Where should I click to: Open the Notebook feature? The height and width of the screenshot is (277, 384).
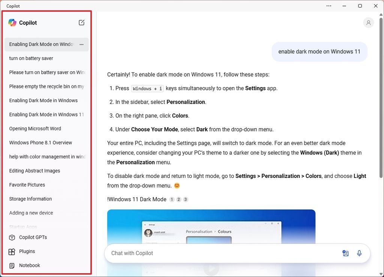click(29, 265)
